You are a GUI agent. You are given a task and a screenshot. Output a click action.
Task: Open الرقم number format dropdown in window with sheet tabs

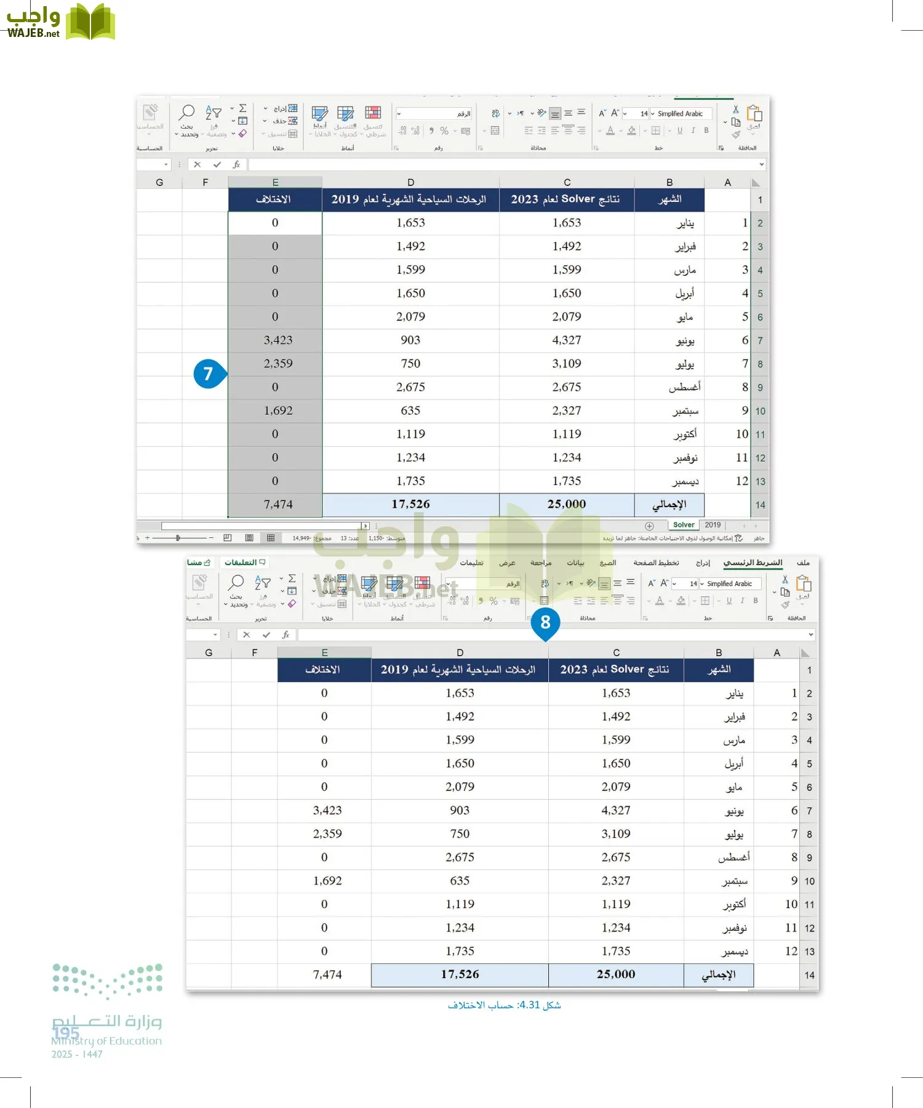click(x=399, y=114)
